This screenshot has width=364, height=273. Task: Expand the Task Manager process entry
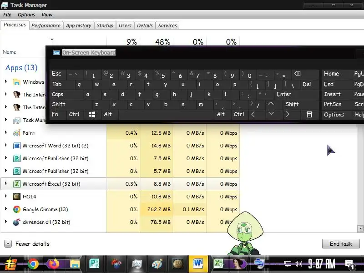(6, 120)
